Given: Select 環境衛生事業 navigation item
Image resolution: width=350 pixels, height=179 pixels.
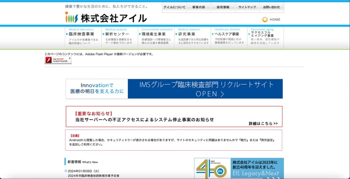Looking at the screenshot, I should point(154,34).
